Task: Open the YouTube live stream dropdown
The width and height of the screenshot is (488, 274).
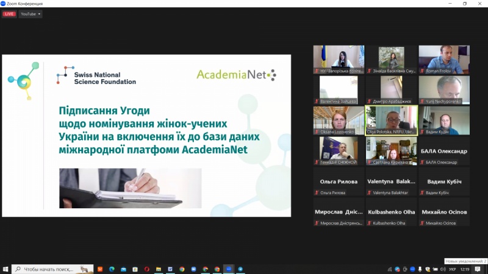Action: [x=30, y=14]
